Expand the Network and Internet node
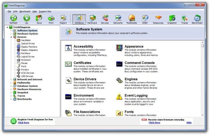The image size is (210, 135). 11,80
